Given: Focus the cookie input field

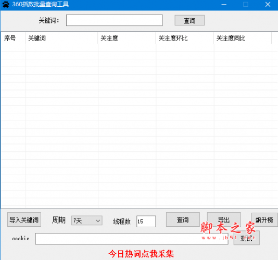Looking at the screenshot, I should coord(132,239).
